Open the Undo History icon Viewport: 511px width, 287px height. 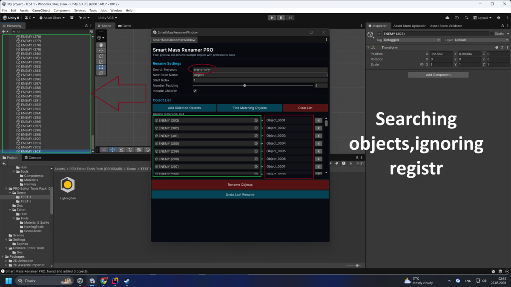(x=457, y=18)
